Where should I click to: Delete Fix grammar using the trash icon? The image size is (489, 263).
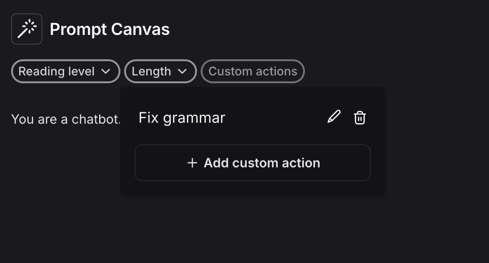pos(359,118)
